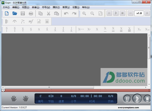This screenshot has height=111, width=152.
Task: Open the text annotation tool
Action: click(39, 21)
